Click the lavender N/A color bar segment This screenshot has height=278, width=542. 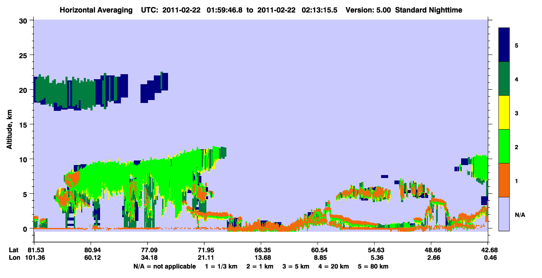pyautogui.click(x=504, y=214)
